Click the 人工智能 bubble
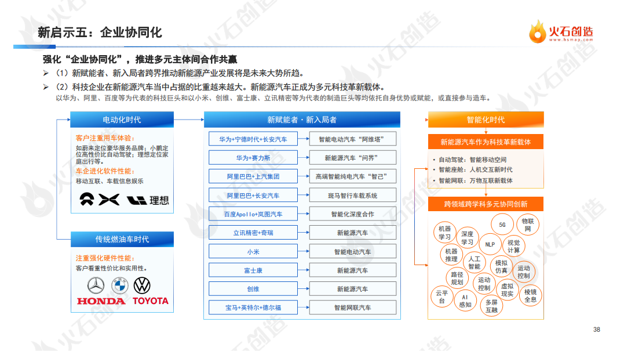The image size is (624, 351). pyautogui.click(x=475, y=263)
